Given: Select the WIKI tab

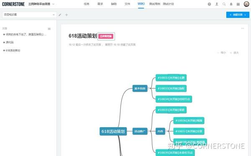Looking at the screenshot, I should (x=141, y=4).
